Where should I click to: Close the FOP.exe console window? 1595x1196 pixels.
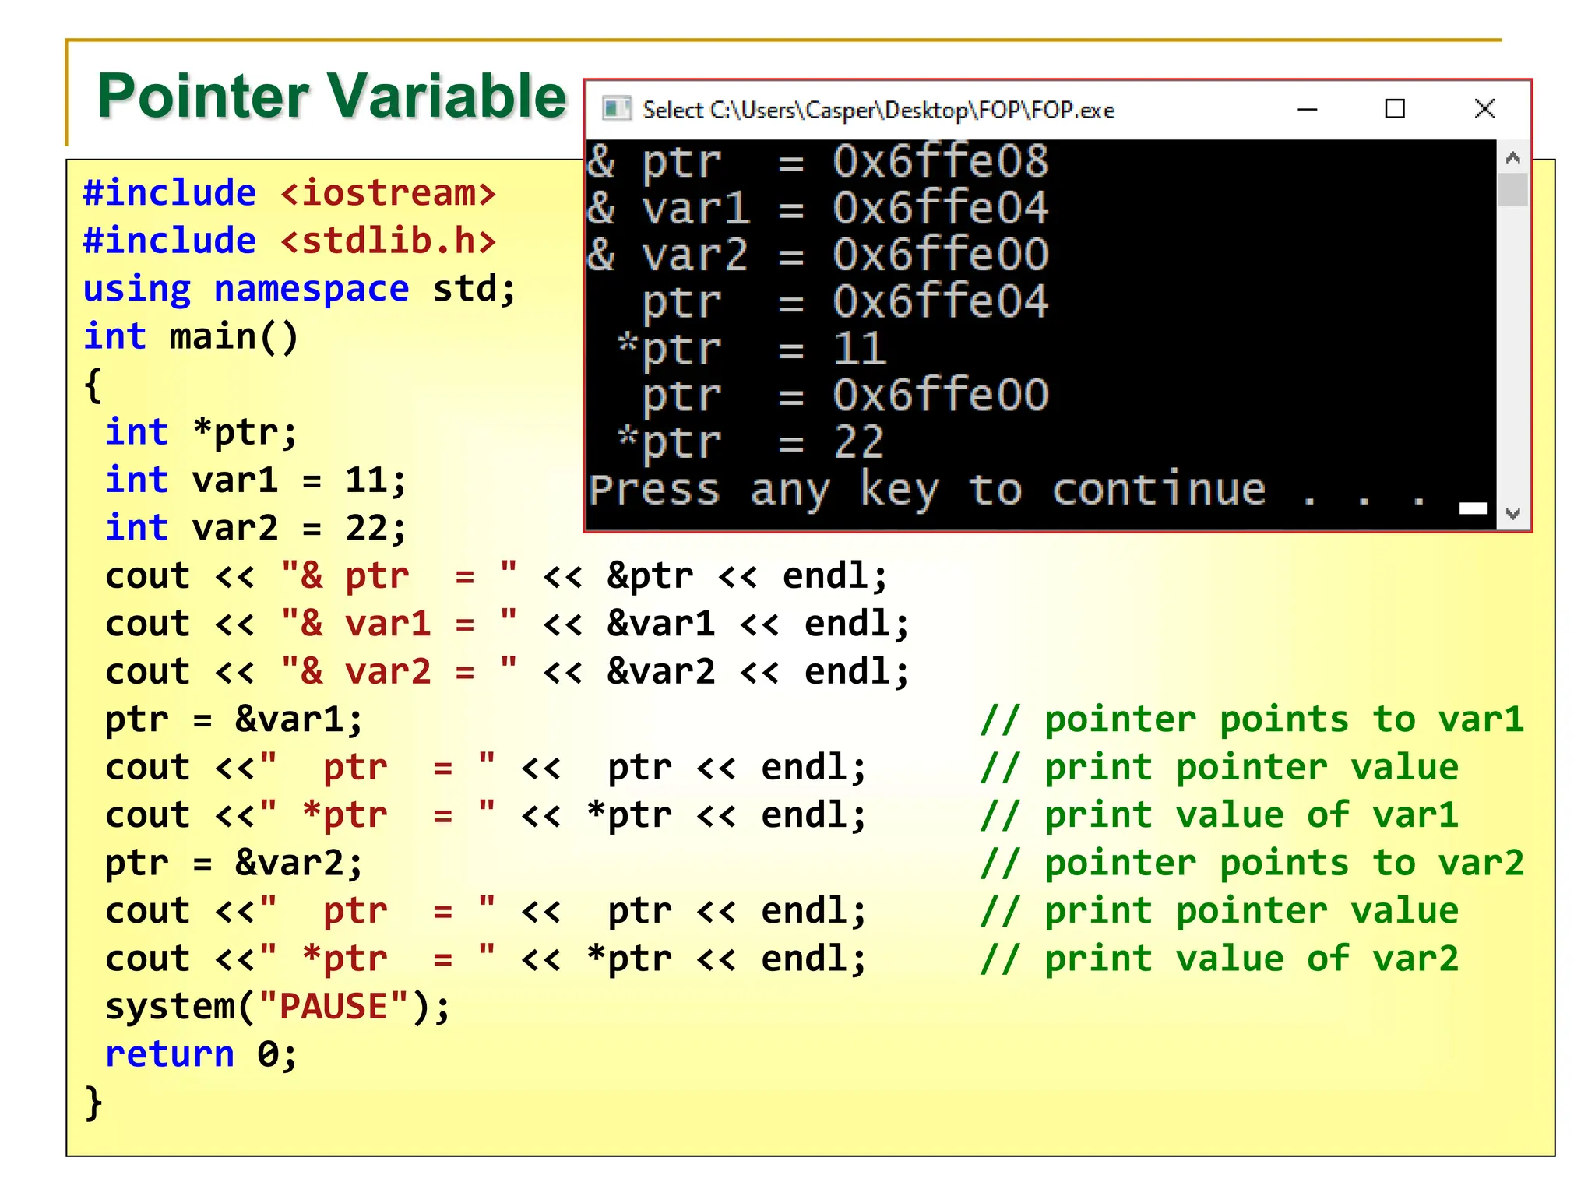coord(1484,109)
